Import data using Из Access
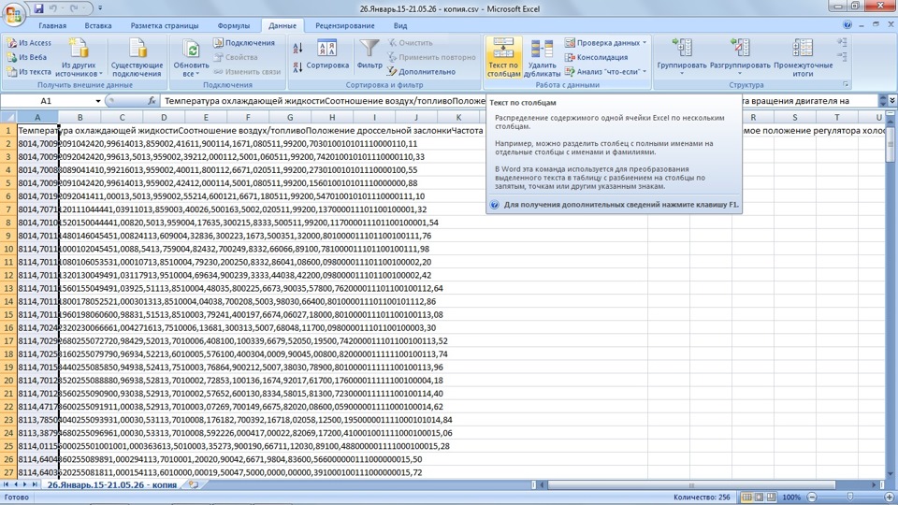Image resolution: width=898 pixels, height=505 pixels. (x=29, y=43)
